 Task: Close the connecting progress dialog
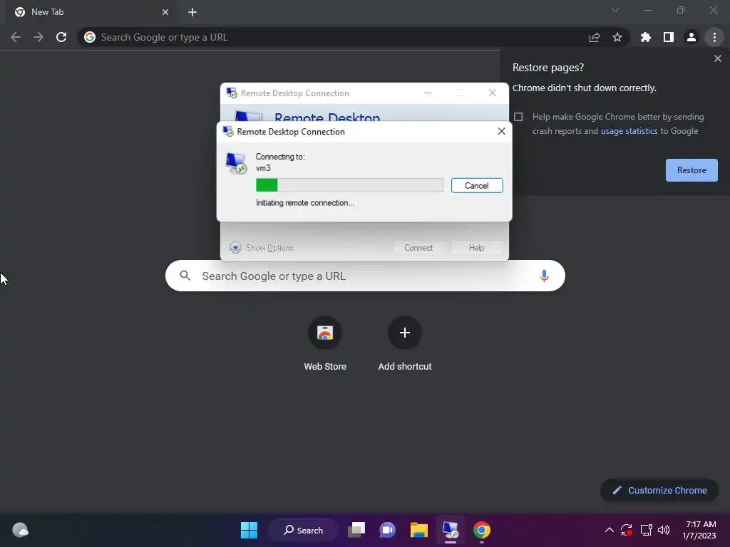pos(501,131)
